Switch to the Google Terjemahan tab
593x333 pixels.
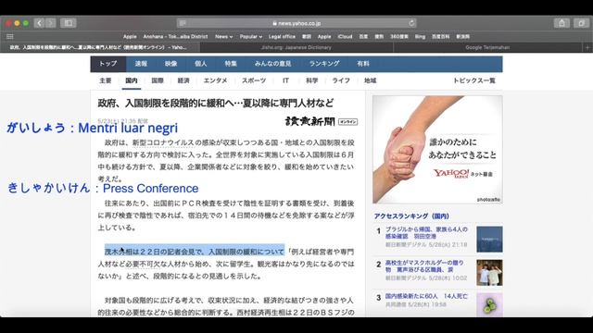coord(487,47)
